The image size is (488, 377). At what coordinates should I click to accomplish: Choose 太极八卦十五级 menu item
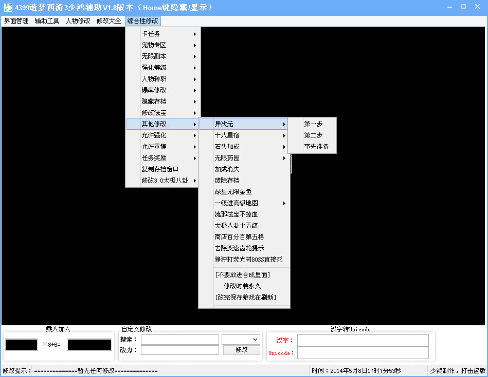pos(244,226)
